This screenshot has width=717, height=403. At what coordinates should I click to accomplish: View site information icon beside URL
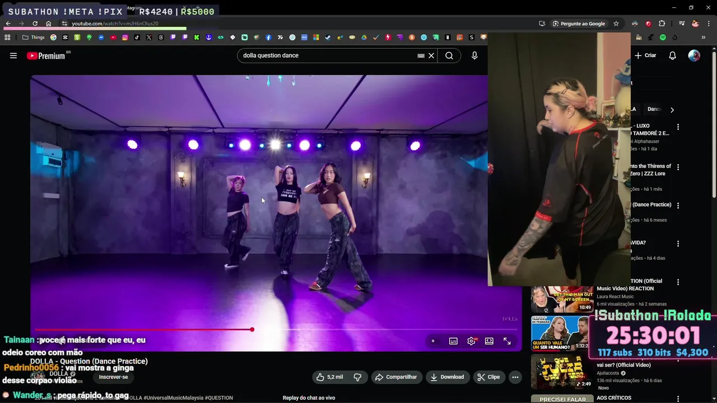[x=64, y=24]
